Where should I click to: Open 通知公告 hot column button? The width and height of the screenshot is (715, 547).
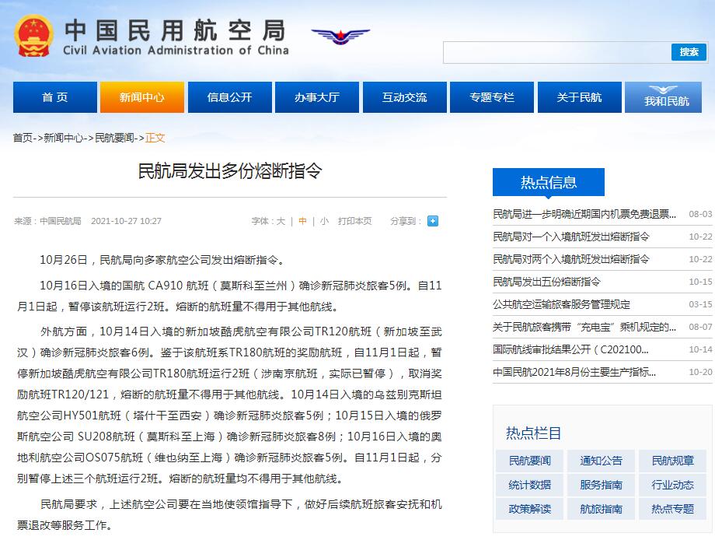tap(601, 461)
